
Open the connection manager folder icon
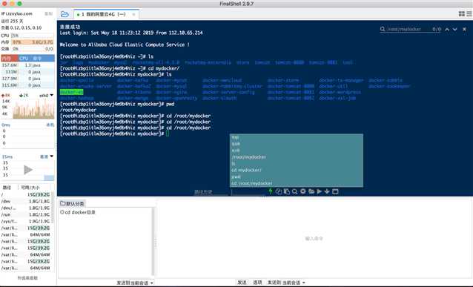click(x=64, y=14)
